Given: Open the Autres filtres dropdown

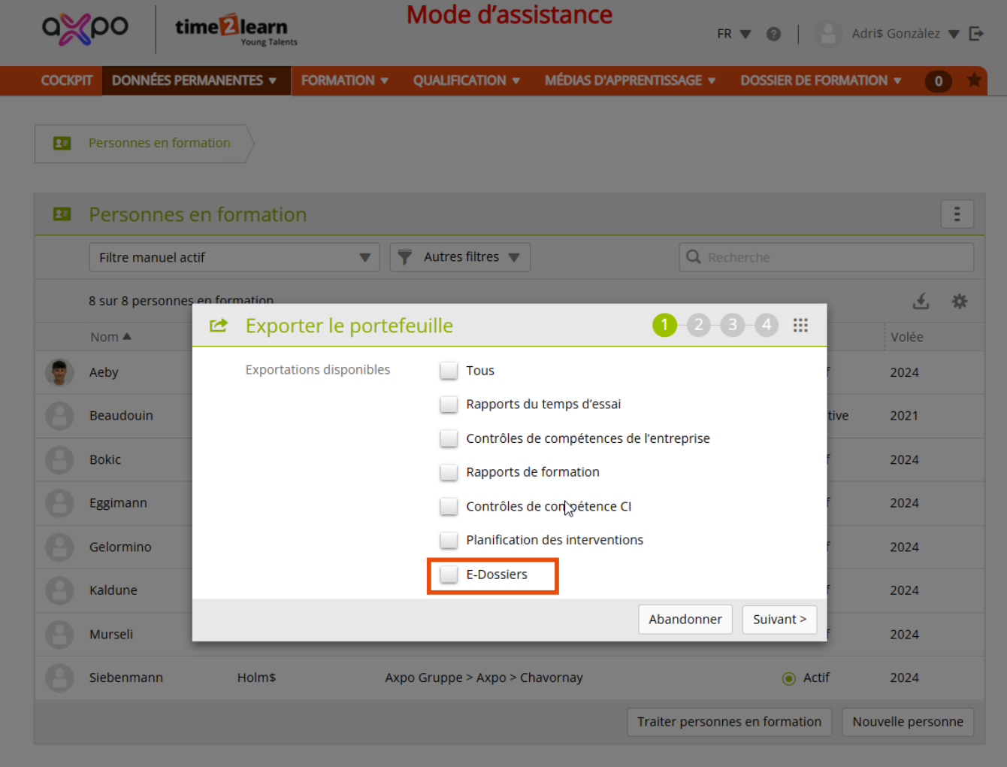Looking at the screenshot, I should [460, 257].
